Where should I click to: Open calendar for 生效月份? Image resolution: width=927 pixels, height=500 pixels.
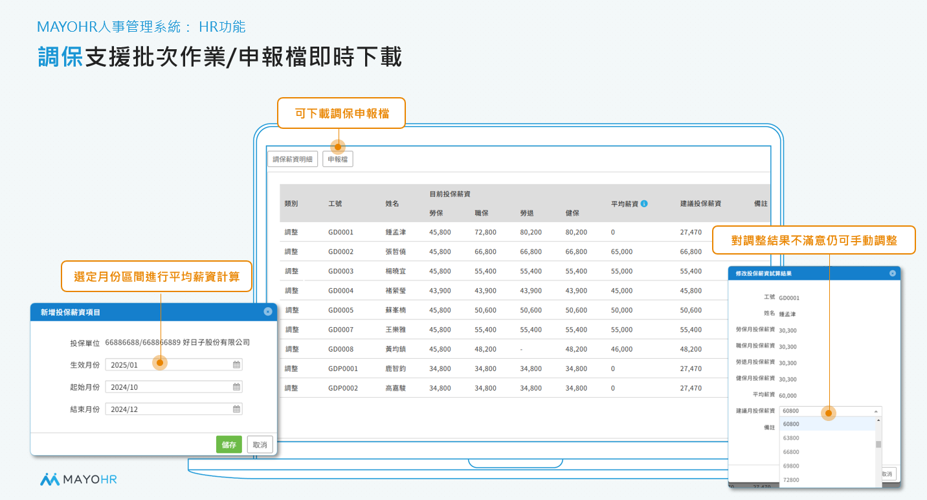pyautogui.click(x=237, y=365)
